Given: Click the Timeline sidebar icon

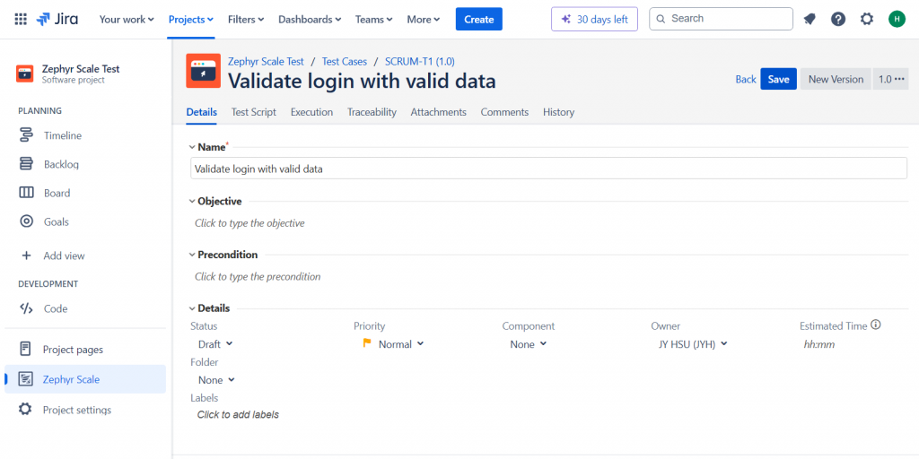Looking at the screenshot, I should (27, 135).
